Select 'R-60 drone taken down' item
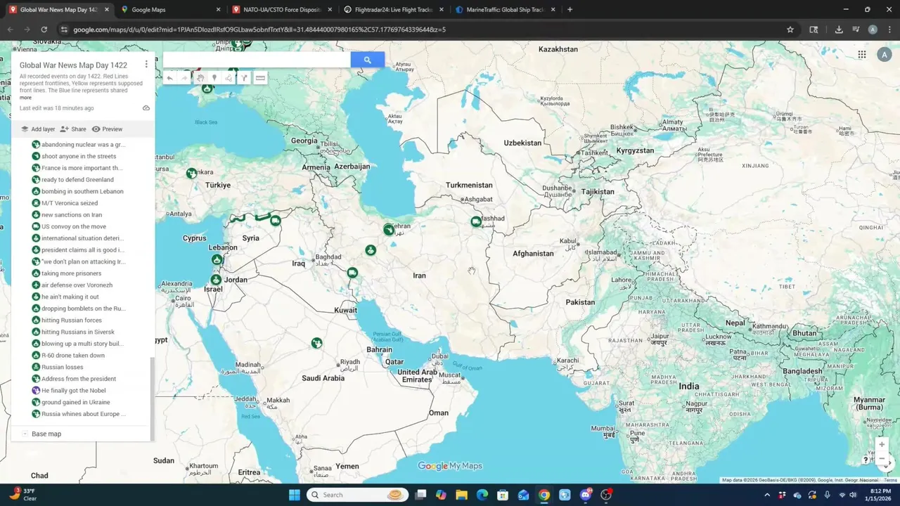This screenshot has width=900, height=506. point(73,356)
